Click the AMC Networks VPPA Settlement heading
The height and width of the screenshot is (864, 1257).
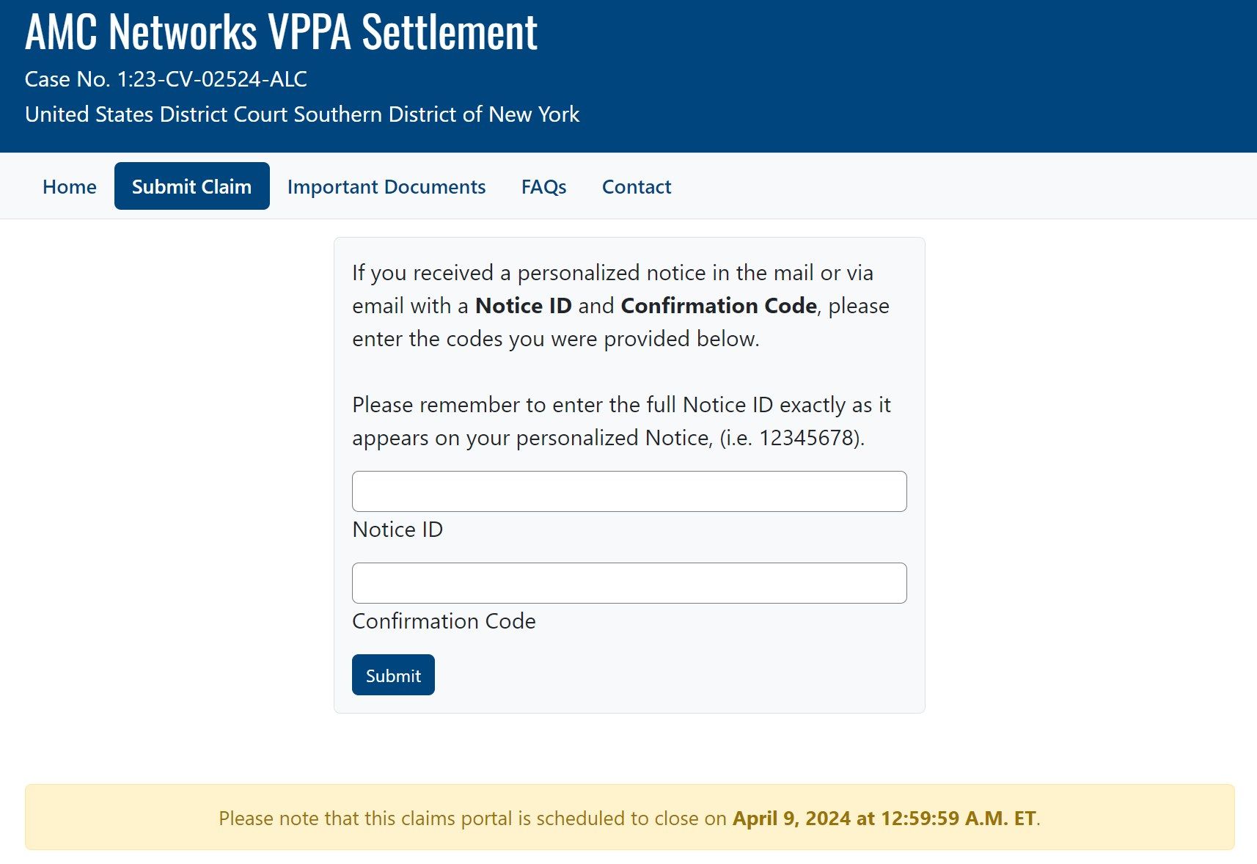tap(281, 32)
